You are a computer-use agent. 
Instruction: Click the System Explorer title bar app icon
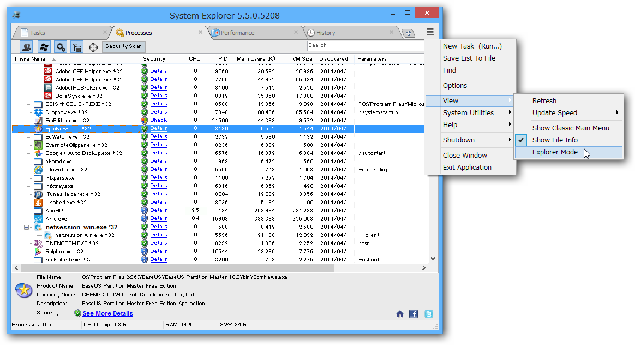pos(16,15)
